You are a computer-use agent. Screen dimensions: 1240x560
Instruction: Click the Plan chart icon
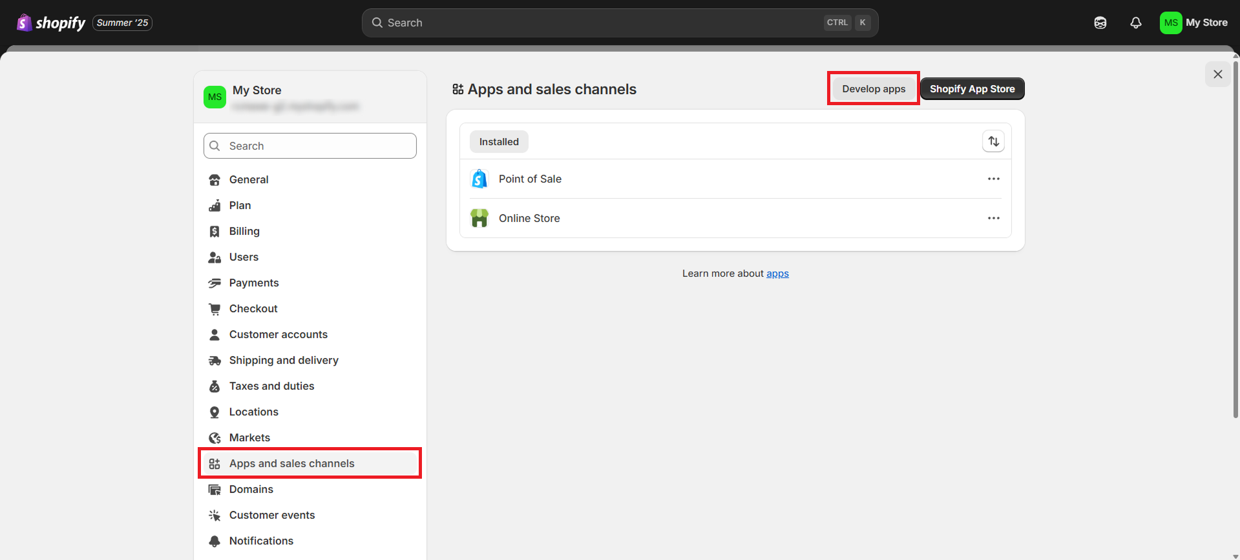click(x=215, y=206)
